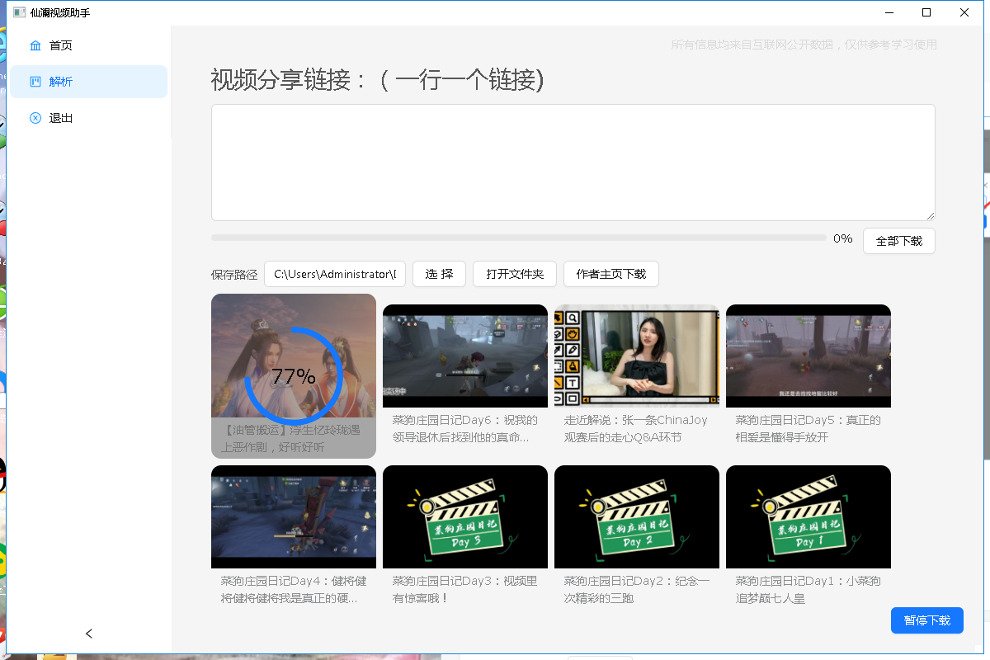The height and width of the screenshot is (660, 990).
Task: Open the 走近解说 张一条ChinaJoy thumbnail
Action: tap(637, 356)
